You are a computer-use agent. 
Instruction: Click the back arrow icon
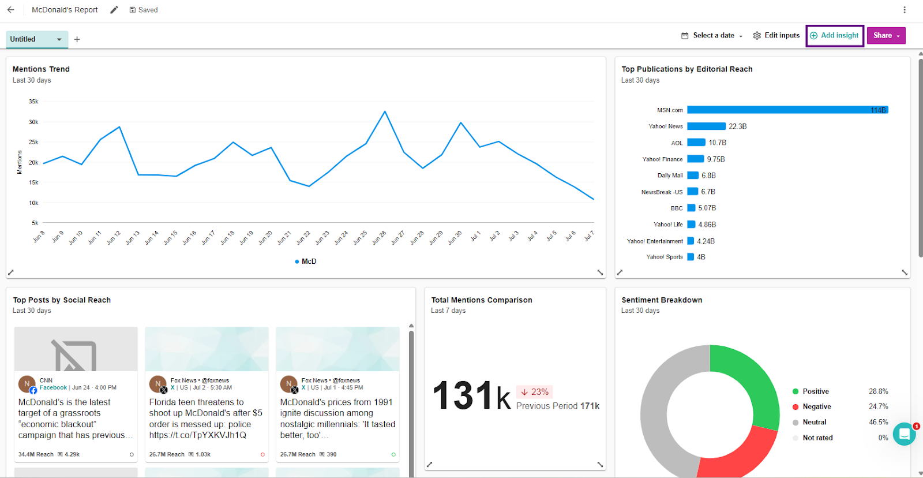(10, 10)
